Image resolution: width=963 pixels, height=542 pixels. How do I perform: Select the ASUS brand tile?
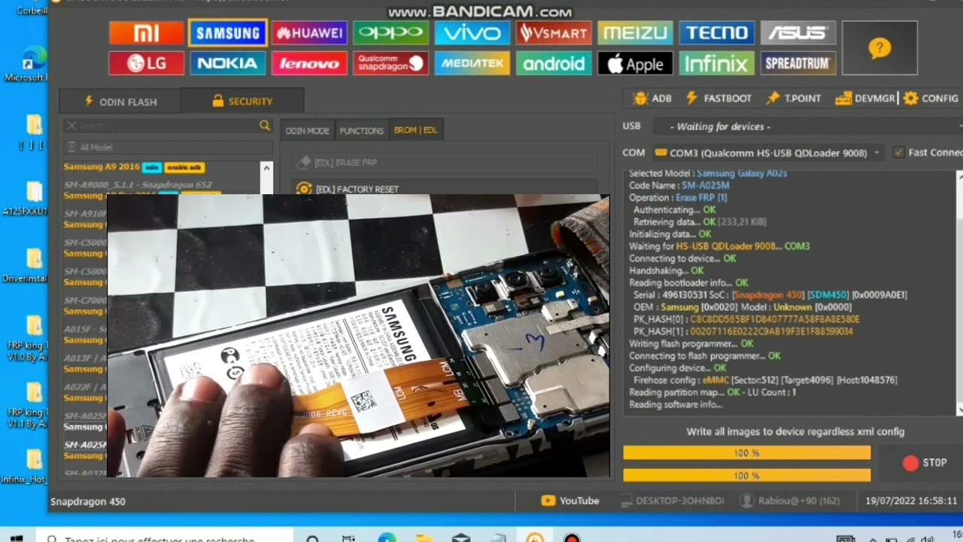pos(797,32)
